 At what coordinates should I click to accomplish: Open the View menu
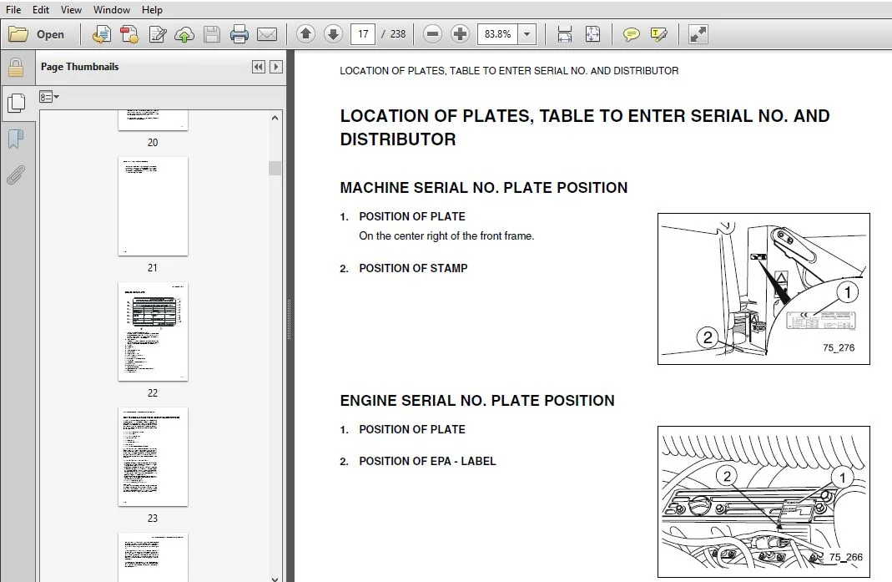tap(71, 10)
